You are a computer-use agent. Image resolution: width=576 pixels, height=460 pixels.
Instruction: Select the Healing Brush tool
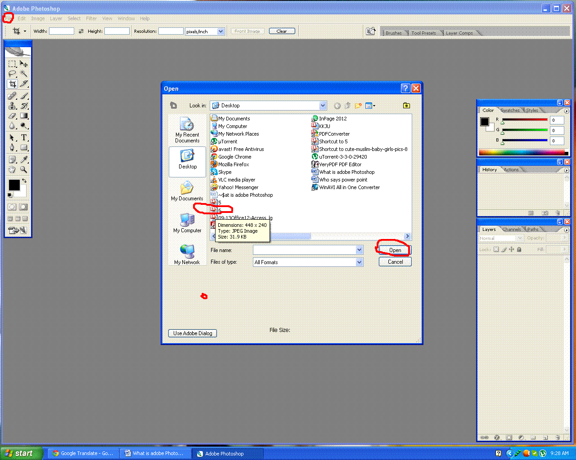point(12,96)
